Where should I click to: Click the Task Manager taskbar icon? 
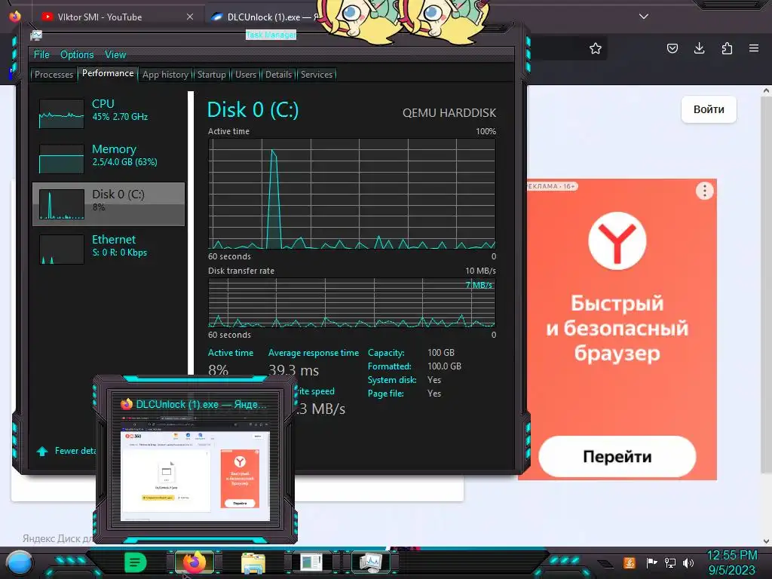(x=371, y=562)
